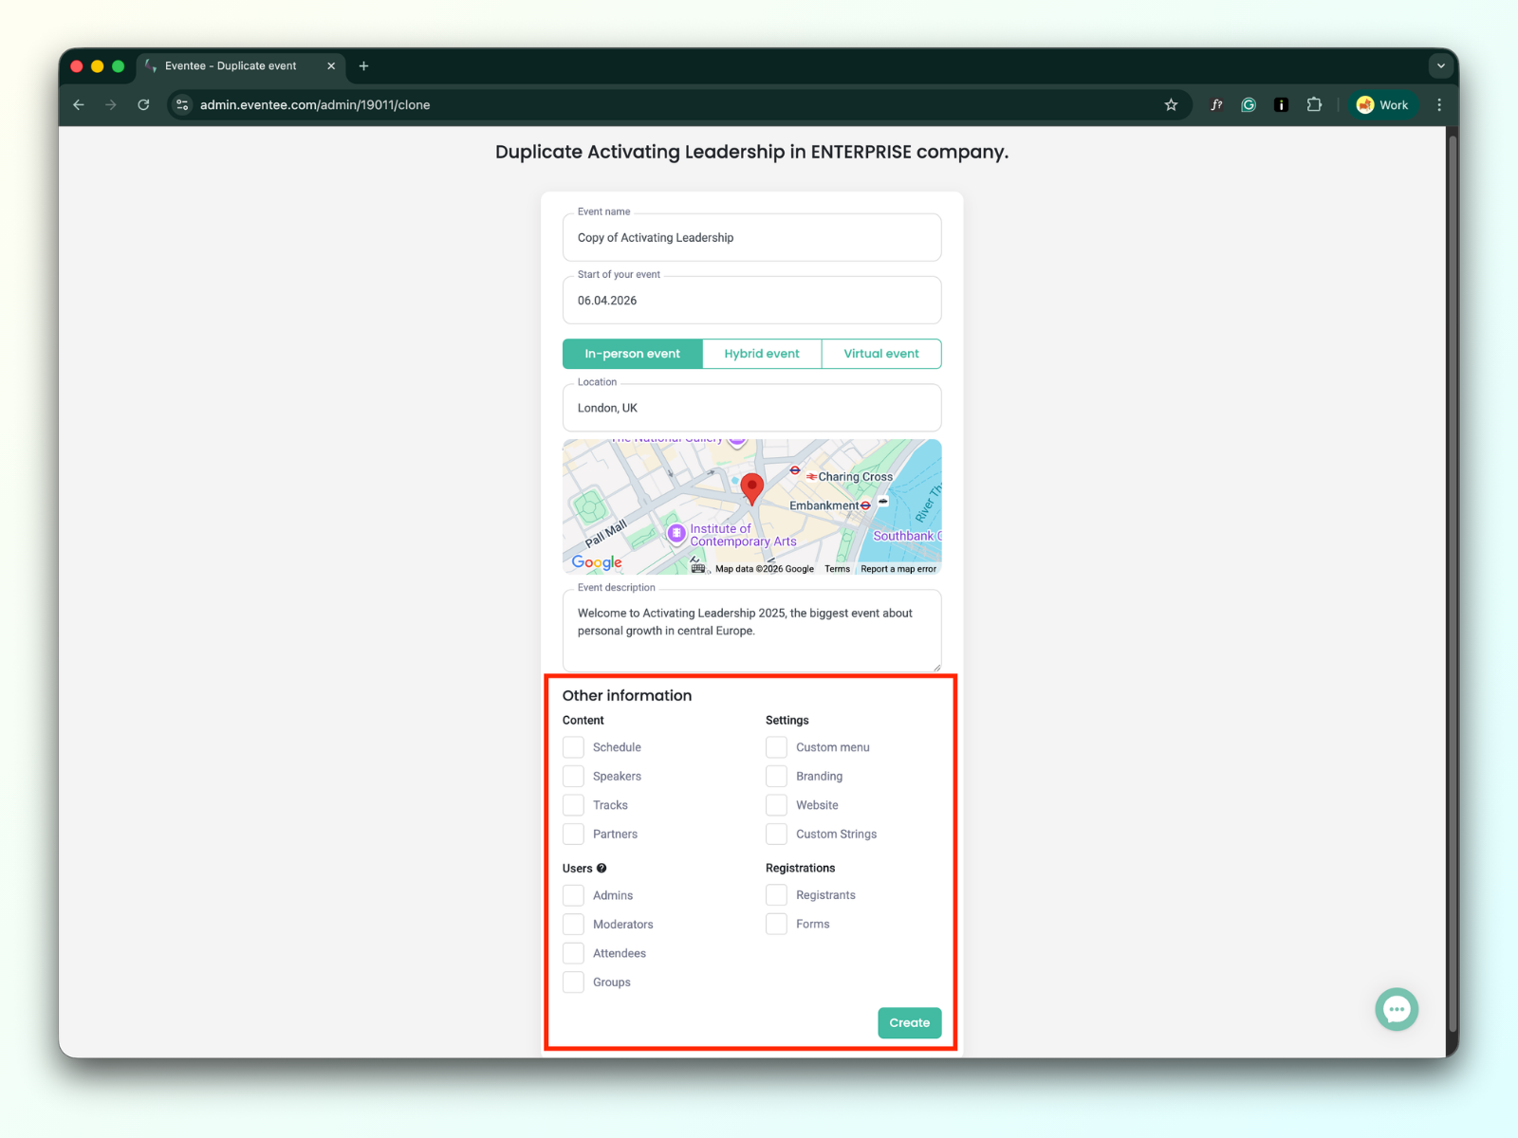Click the Embankment station label
1518x1138 pixels.
tap(824, 505)
